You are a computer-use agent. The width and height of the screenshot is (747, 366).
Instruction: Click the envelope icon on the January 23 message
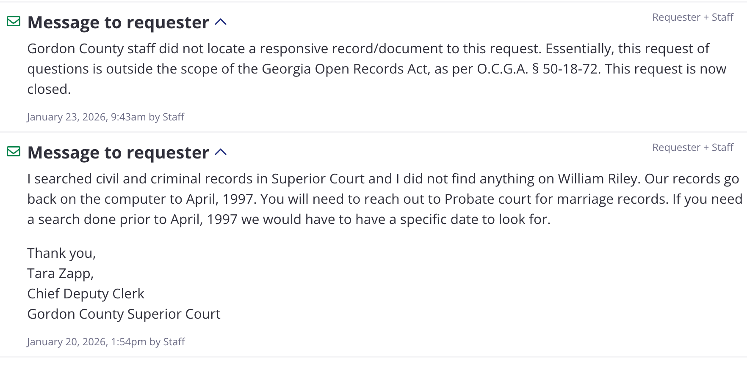pyautogui.click(x=14, y=21)
